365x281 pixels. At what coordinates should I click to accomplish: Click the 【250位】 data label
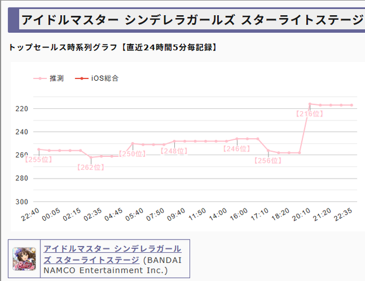pyautogui.click(x=132, y=153)
